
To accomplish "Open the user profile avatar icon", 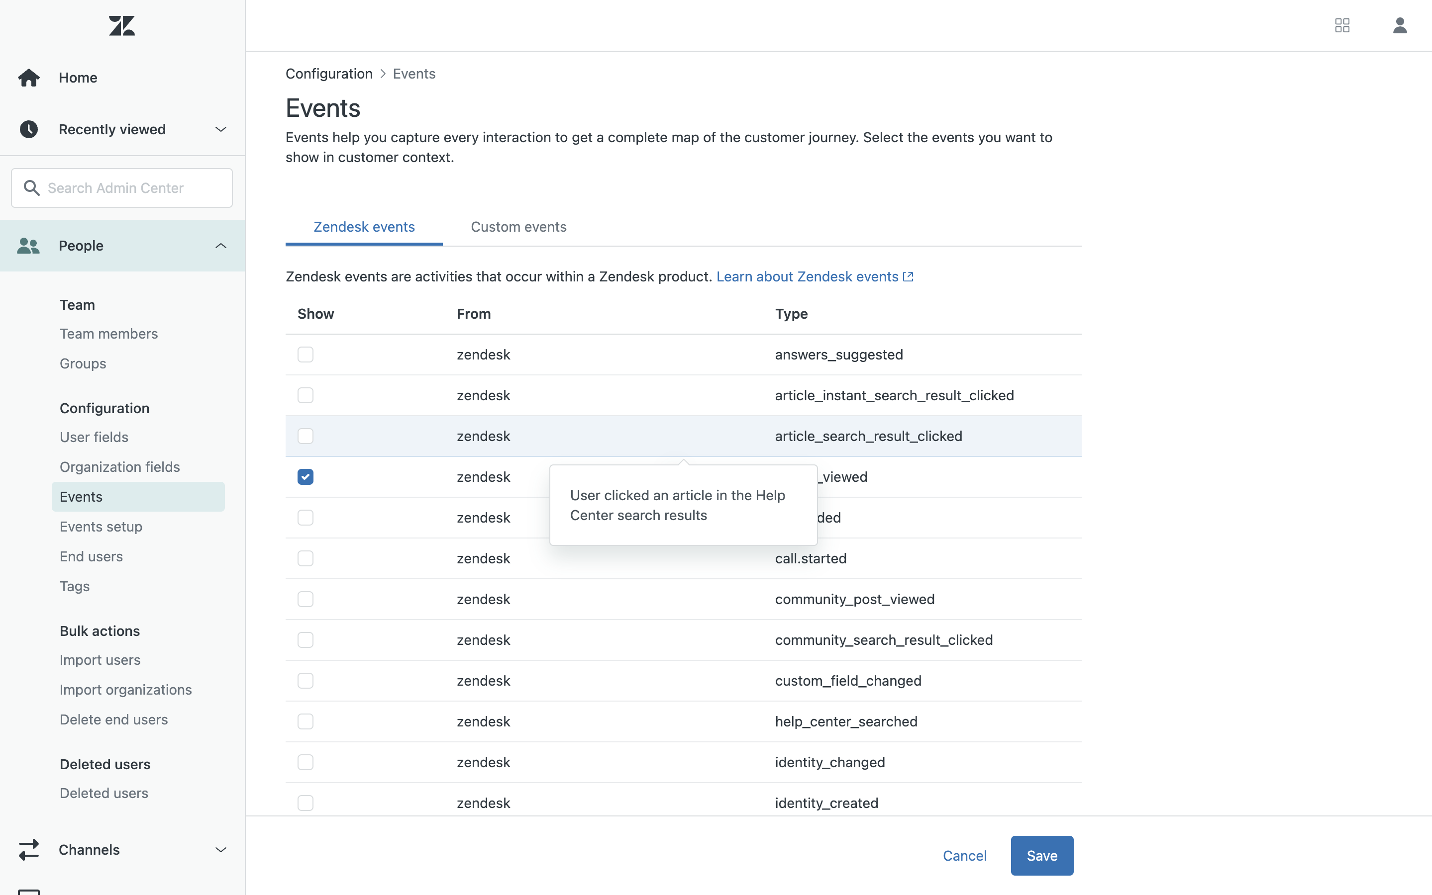I will click(x=1400, y=25).
